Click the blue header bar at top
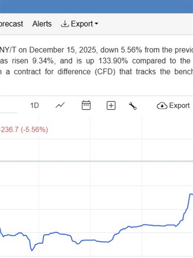This screenshot has width=193, height=258. pyautogui.click(x=96, y=6)
